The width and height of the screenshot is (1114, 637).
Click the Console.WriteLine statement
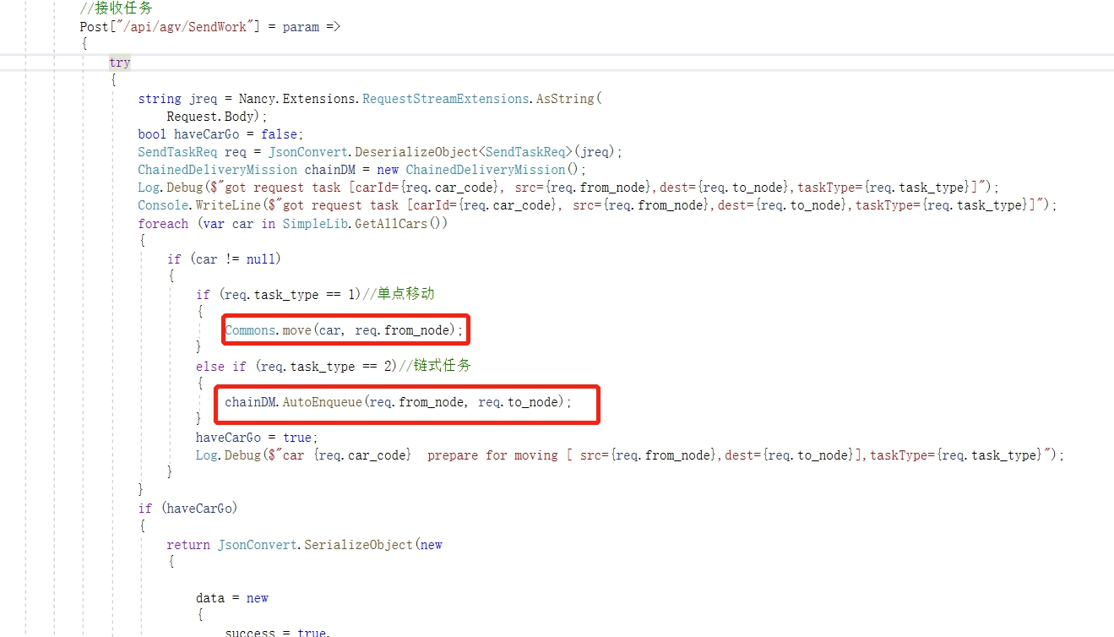[x=195, y=205]
